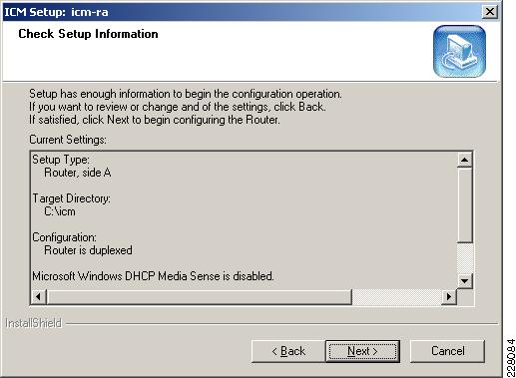516x378 pixels.
Task: Click horizontal scrollbar track right of thumb
Action: pos(397,296)
